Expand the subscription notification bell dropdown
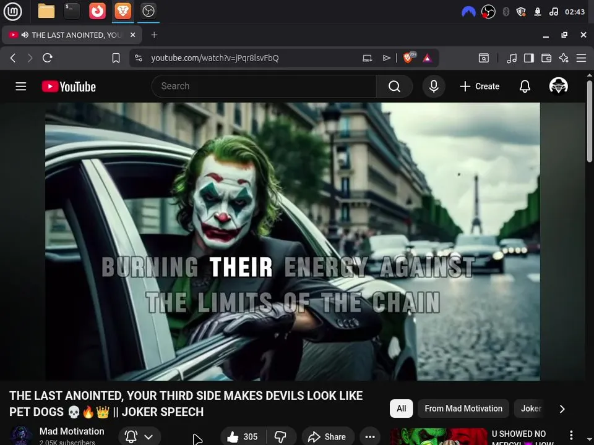The image size is (594, 445). tap(140, 437)
